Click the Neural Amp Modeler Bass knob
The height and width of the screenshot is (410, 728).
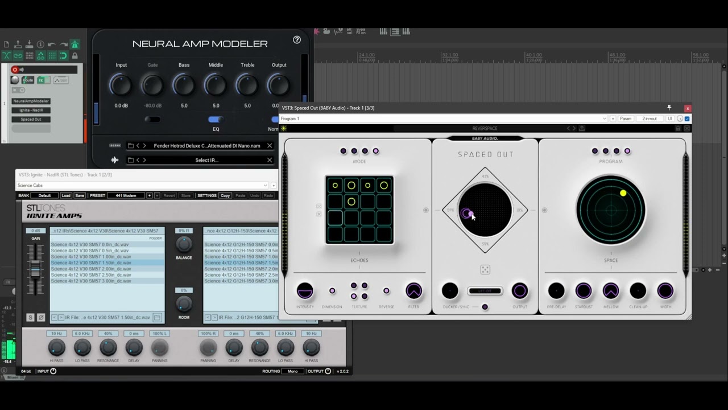(184, 85)
